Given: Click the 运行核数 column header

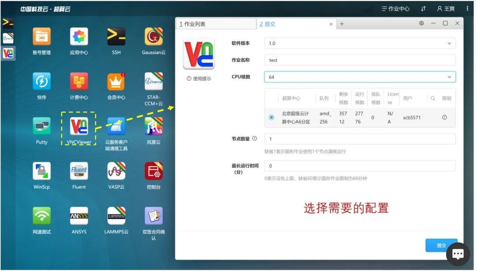Looking at the screenshot, I should click(x=359, y=98).
